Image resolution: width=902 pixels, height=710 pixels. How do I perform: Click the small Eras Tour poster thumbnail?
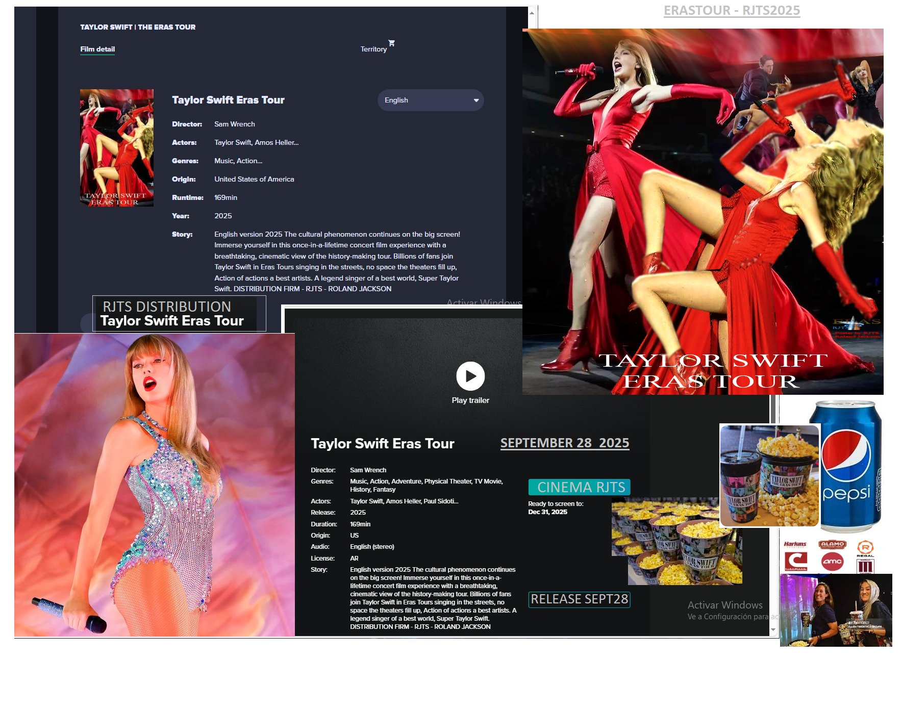coord(117,148)
